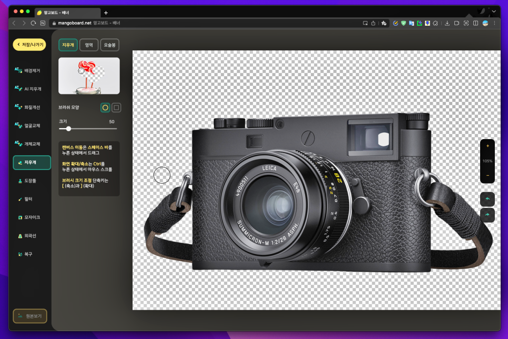Bookmark this page with star icon
508x339 pixels.
tap(384, 23)
